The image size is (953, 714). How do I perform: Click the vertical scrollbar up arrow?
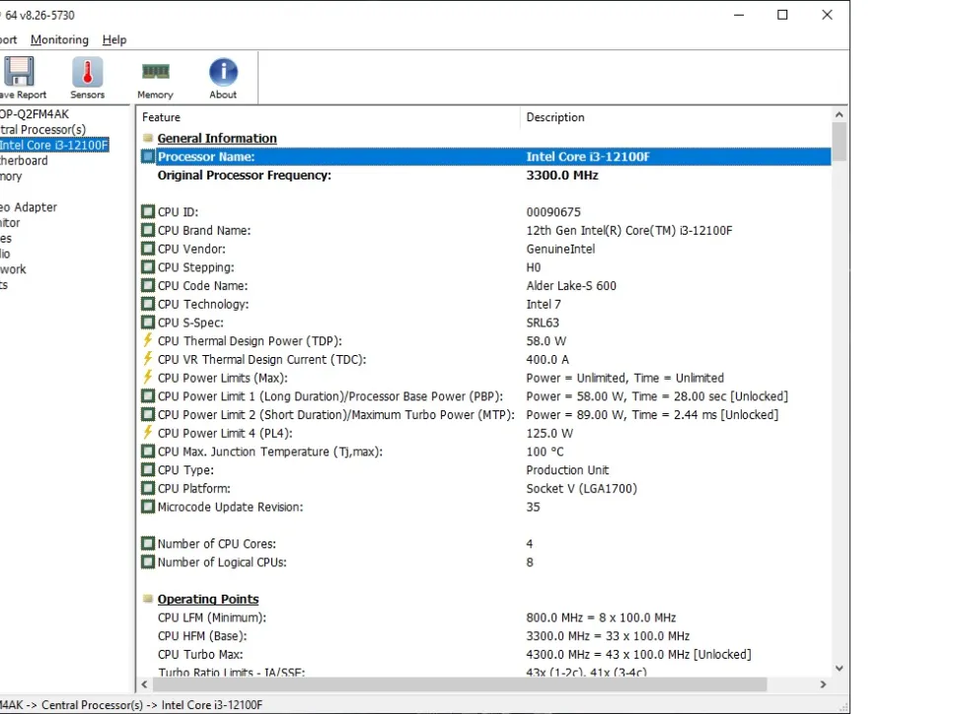point(840,114)
